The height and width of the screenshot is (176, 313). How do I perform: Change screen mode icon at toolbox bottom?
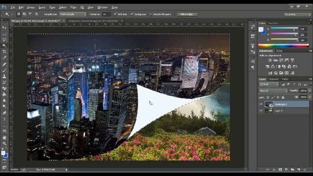click(x=4, y=167)
